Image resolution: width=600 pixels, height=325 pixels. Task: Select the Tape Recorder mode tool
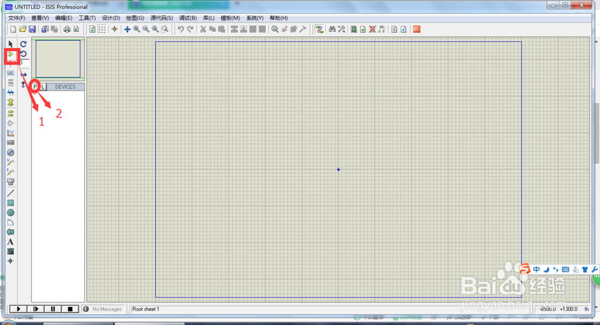11,143
